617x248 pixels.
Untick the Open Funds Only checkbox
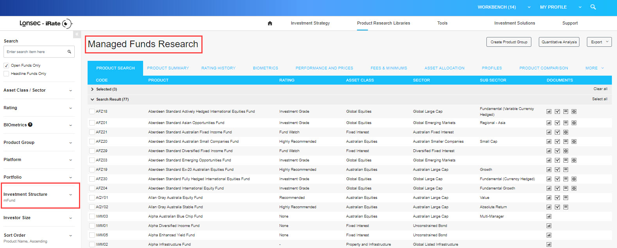tap(6, 66)
